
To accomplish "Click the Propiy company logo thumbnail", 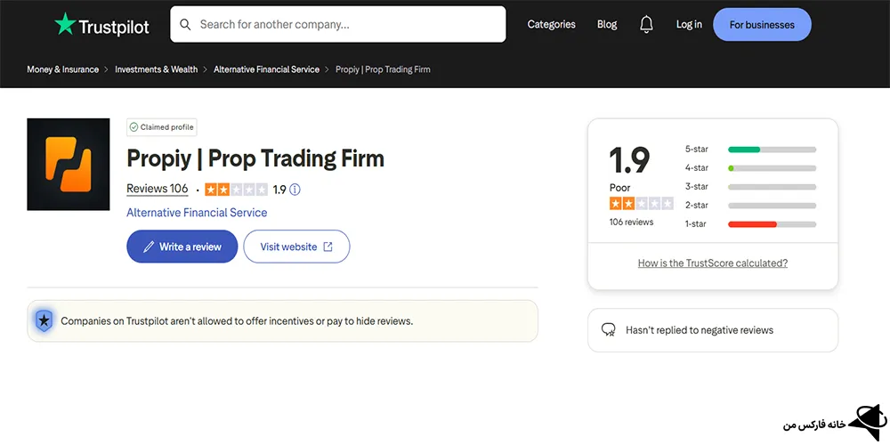I will click(69, 165).
